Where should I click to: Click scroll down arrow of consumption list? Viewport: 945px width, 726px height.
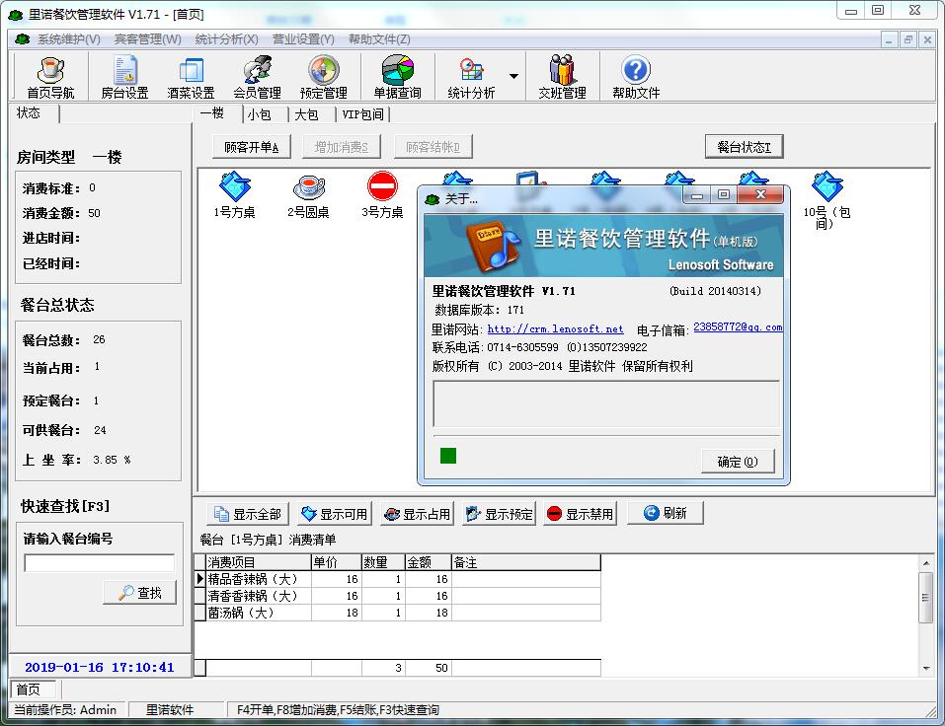tap(925, 668)
